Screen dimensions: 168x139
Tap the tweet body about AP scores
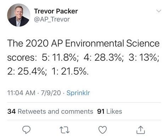click(x=83, y=57)
